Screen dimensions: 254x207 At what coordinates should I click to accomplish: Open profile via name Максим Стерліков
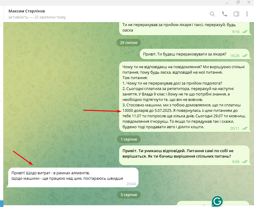(x=27, y=11)
